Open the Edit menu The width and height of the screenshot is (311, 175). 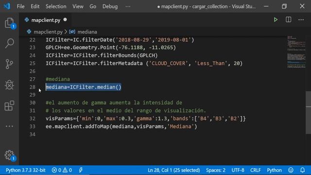coord(35,6)
